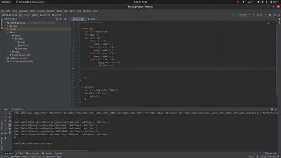281x158 pixels.
Task: Expand the test folder
Action: coord(11,52)
